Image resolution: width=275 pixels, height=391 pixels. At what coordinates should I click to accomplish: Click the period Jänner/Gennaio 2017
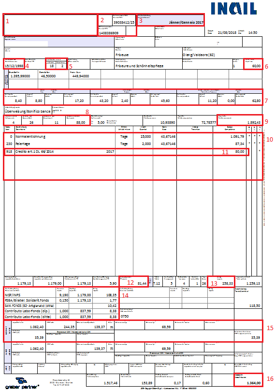coord(186,22)
